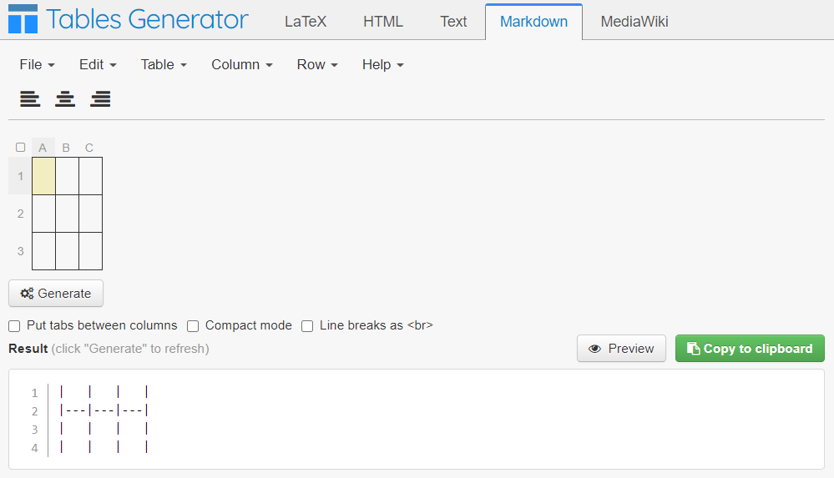Align text right icon

pyautogui.click(x=100, y=99)
